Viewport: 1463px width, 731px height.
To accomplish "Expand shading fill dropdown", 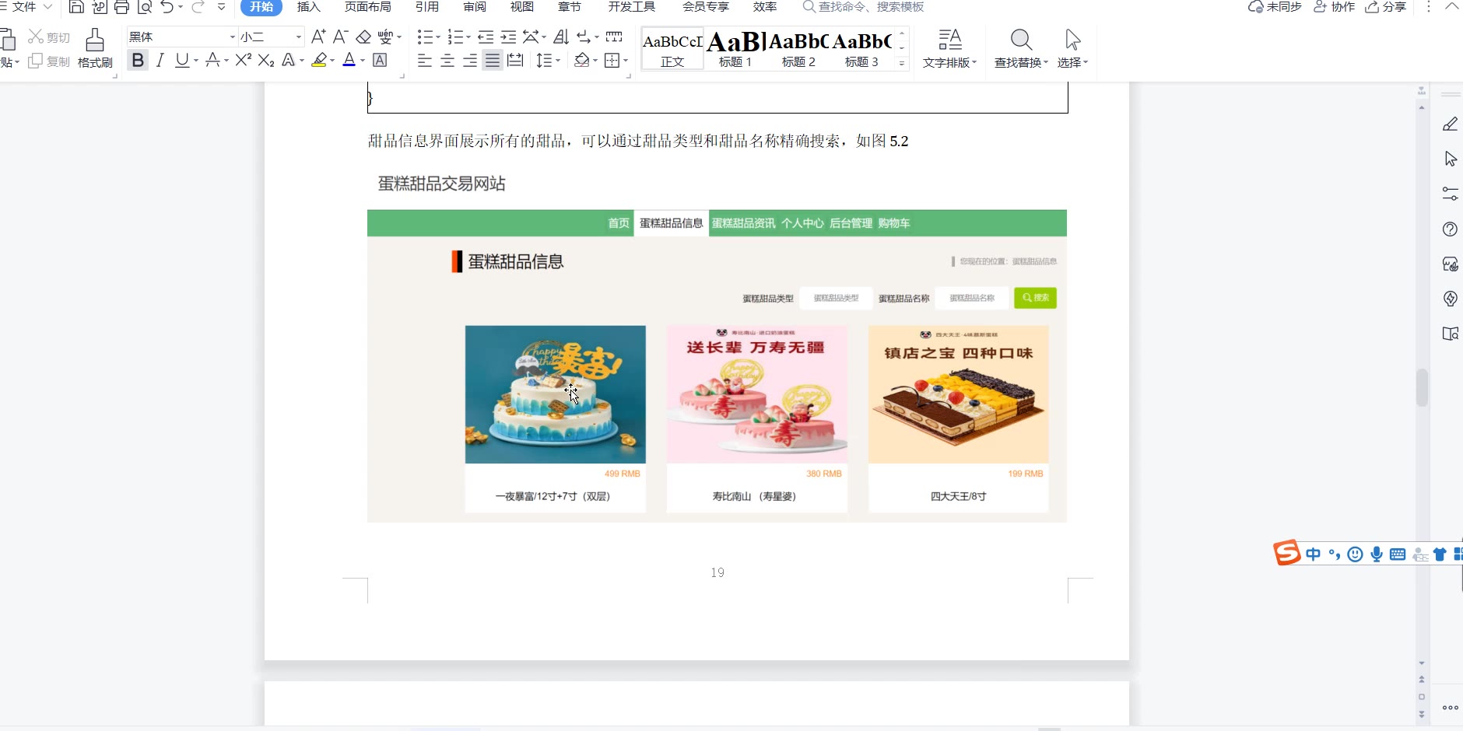I will click(x=595, y=61).
